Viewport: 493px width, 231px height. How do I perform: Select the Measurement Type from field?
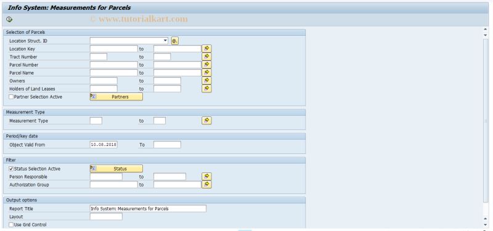point(96,121)
